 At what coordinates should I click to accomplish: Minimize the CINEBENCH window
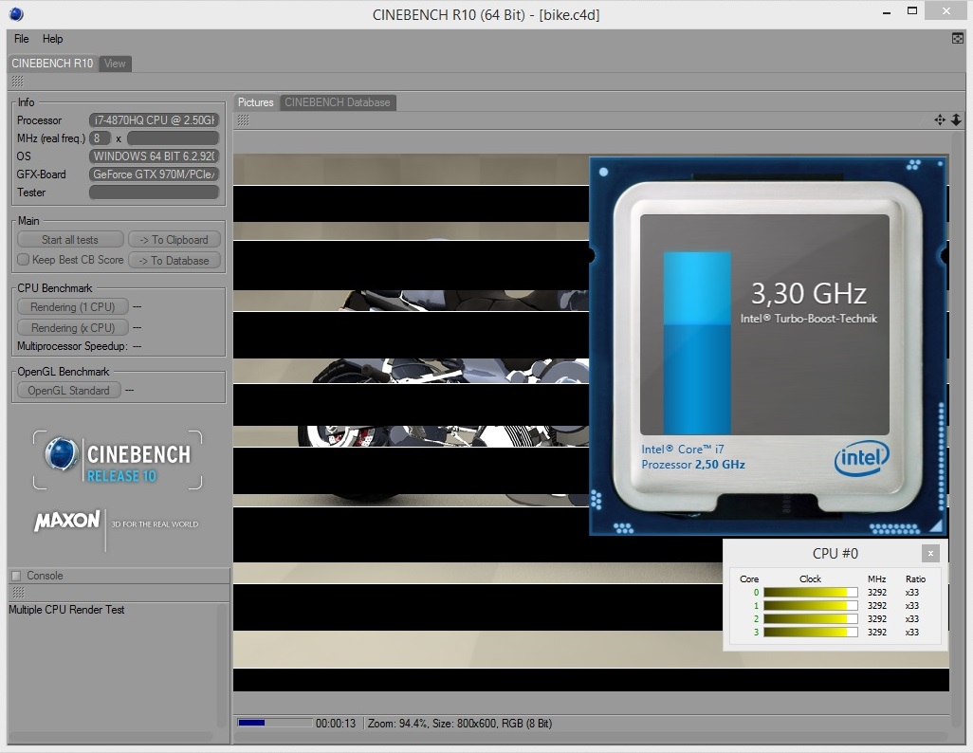pos(887,12)
